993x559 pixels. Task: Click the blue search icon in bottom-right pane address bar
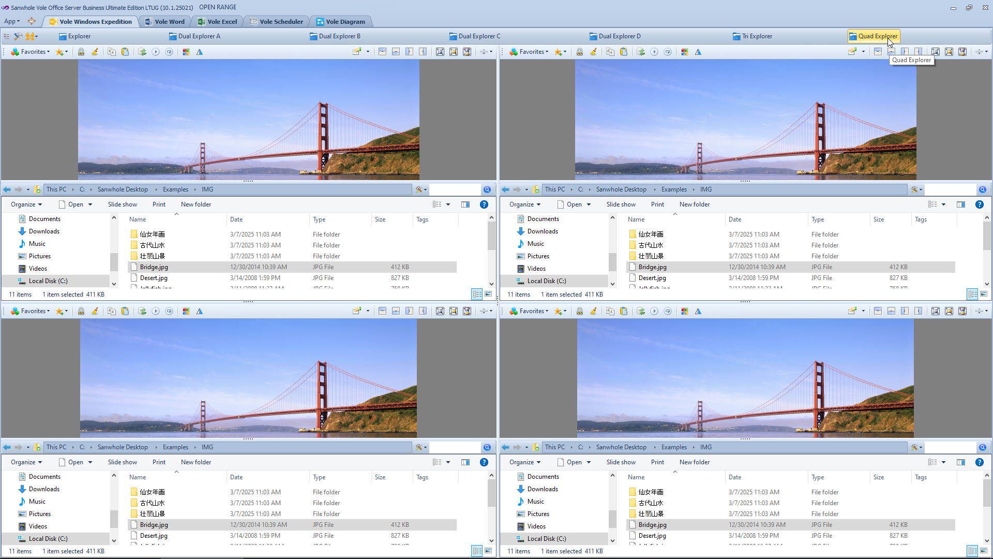click(x=983, y=447)
